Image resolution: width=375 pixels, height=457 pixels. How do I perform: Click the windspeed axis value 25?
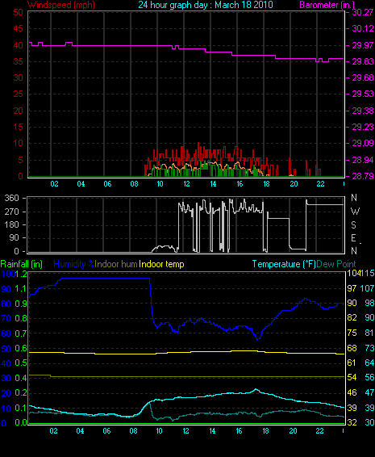click(x=18, y=94)
